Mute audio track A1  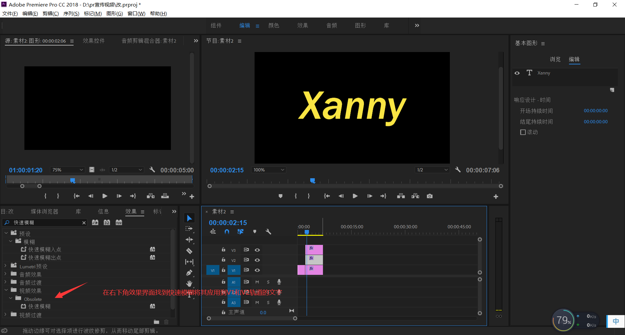click(x=257, y=282)
